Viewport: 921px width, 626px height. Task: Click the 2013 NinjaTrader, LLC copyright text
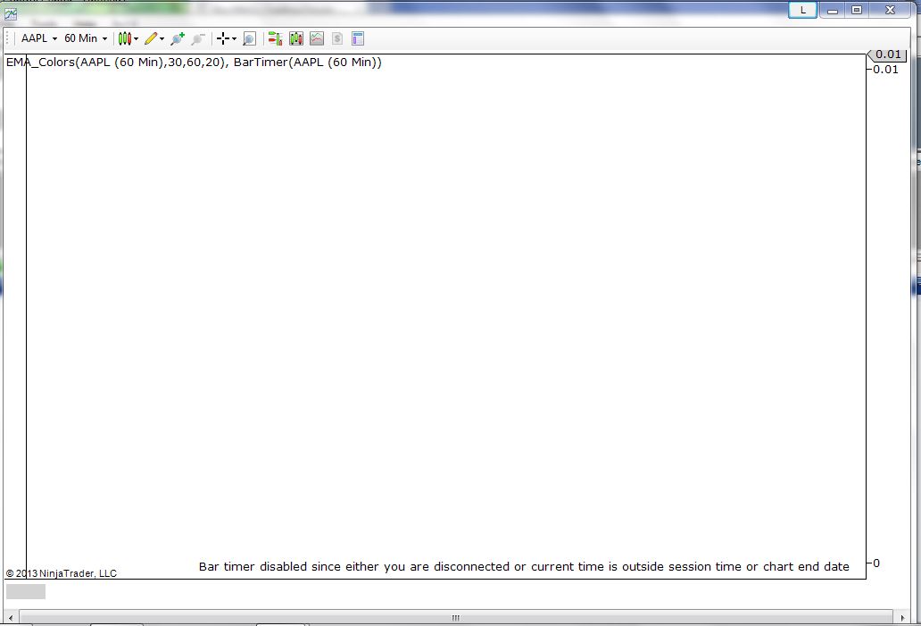(x=61, y=573)
